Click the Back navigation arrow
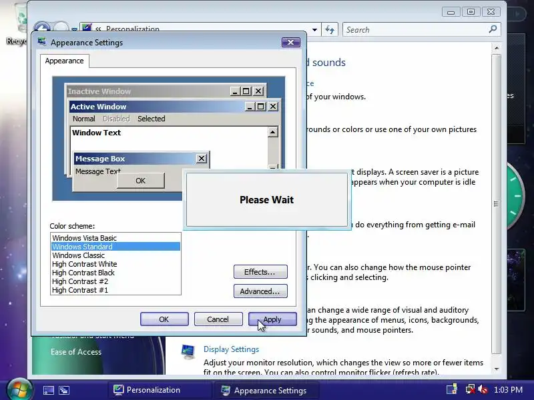The width and height of the screenshot is (534, 400). tap(42, 27)
